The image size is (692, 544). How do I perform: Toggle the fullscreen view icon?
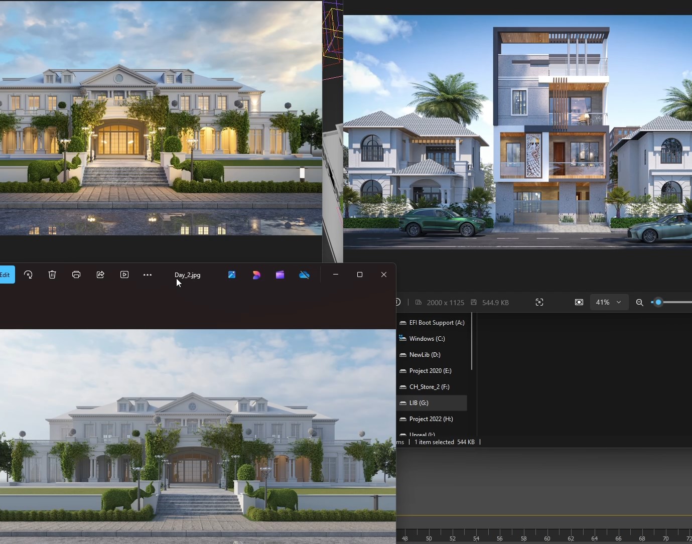[x=579, y=302]
